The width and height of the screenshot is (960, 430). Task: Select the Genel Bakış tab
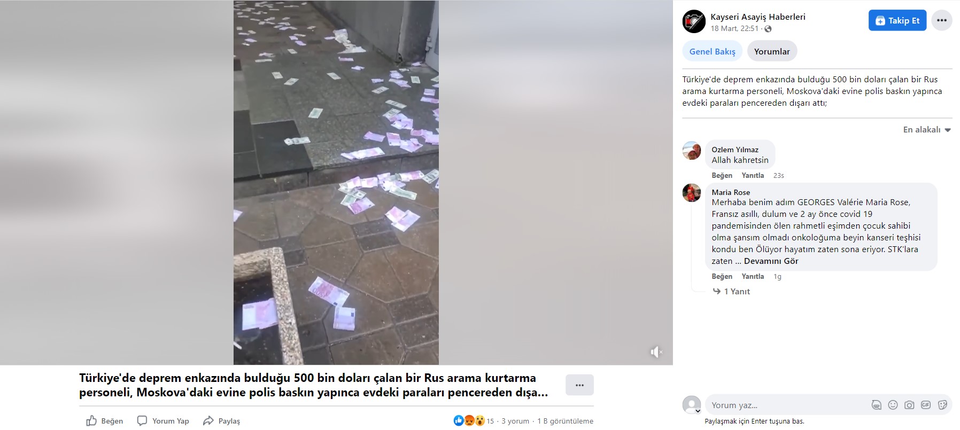pyautogui.click(x=712, y=51)
